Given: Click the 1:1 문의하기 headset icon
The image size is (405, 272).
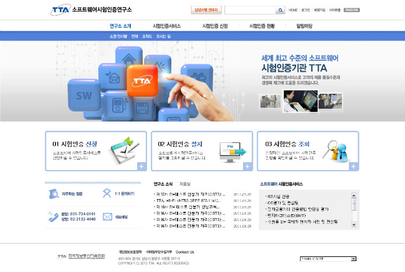Looking at the screenshot, I should [x=106, y=193].
